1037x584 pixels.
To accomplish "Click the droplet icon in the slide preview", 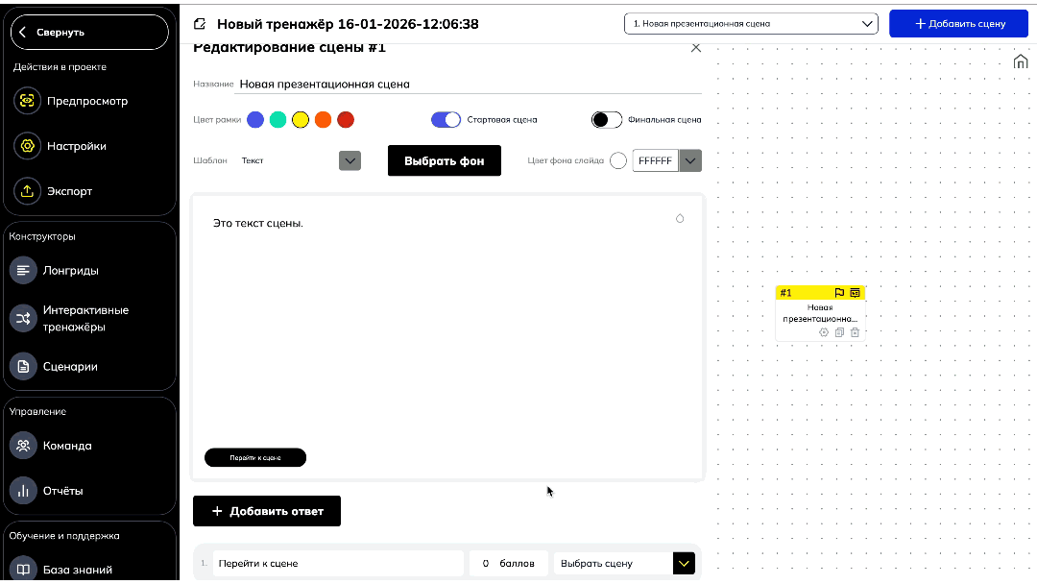I will 680,218.
